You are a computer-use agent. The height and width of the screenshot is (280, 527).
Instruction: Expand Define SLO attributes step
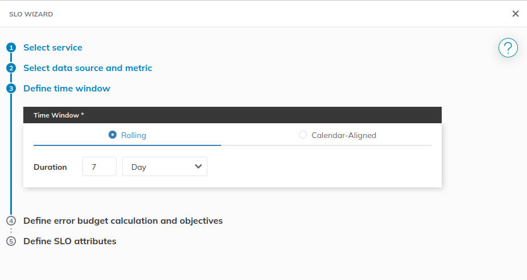click(70, 241)
